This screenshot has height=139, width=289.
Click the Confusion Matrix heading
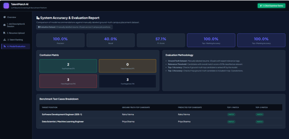[49, 55]
